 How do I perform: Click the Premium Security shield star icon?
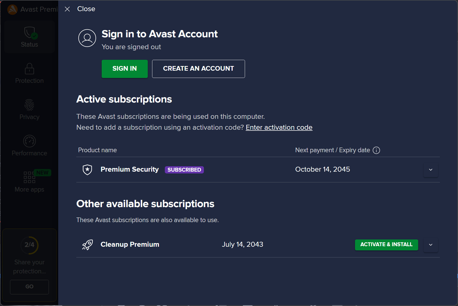87,170
